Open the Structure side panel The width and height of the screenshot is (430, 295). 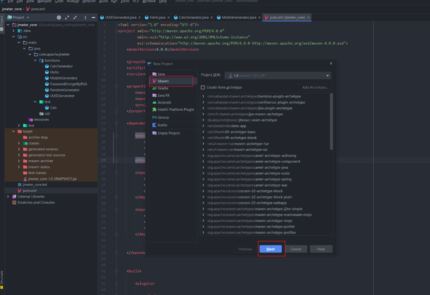(x=2, y=280)
